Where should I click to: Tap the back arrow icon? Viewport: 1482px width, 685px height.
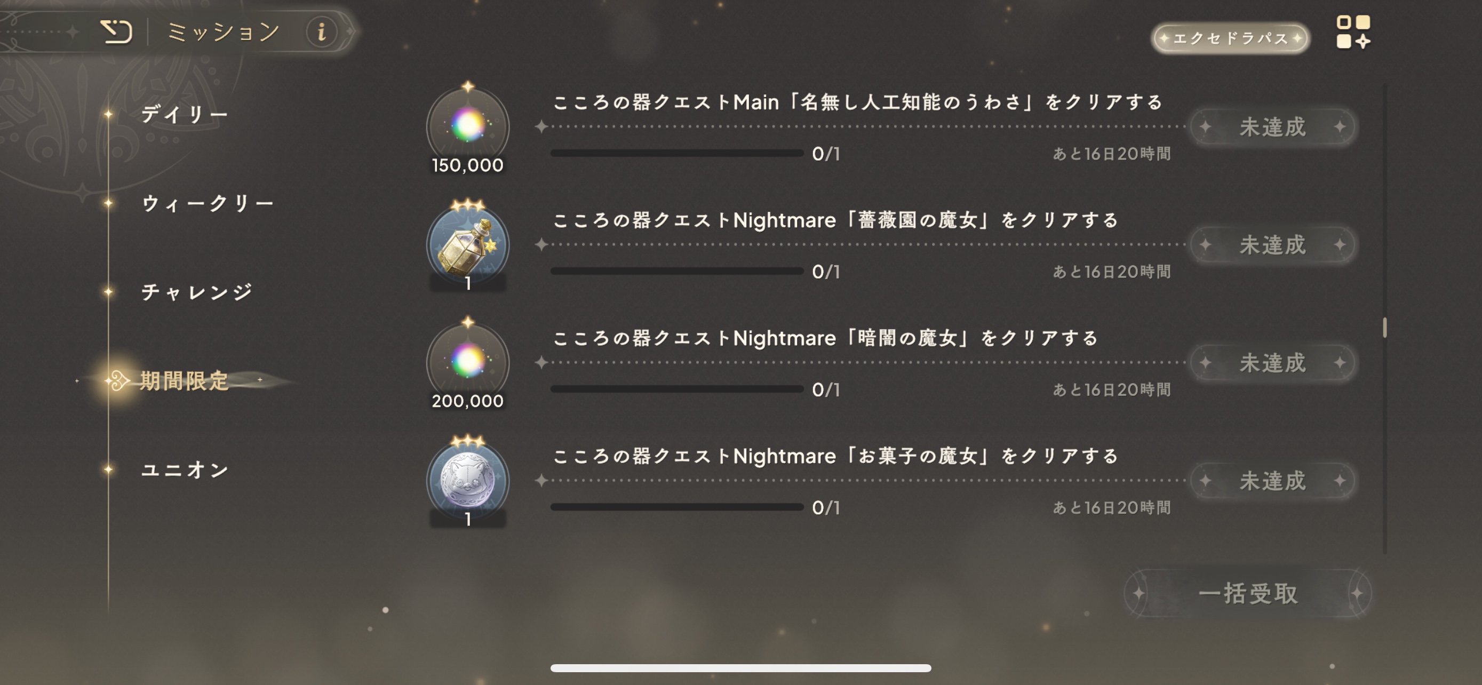(116, 31)
